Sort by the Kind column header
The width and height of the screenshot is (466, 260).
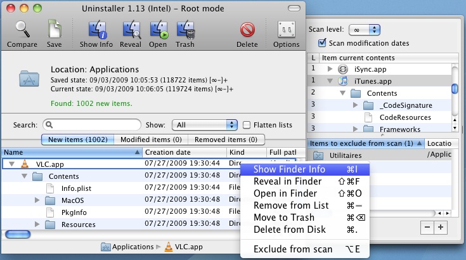247,152
